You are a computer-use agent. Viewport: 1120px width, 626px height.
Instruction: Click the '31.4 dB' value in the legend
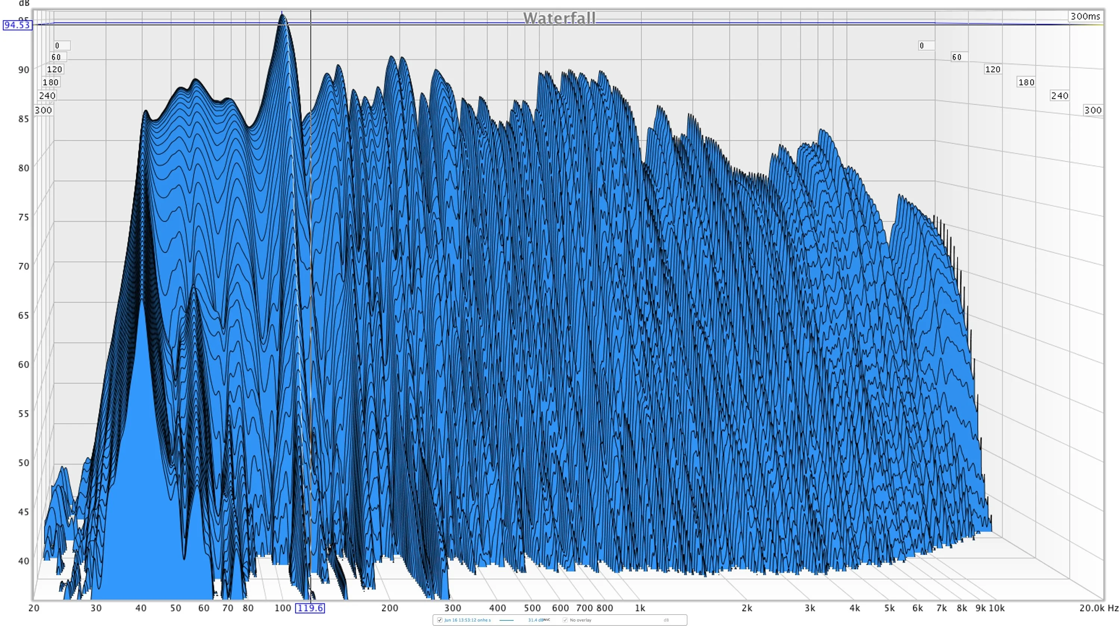coord(536,620)
